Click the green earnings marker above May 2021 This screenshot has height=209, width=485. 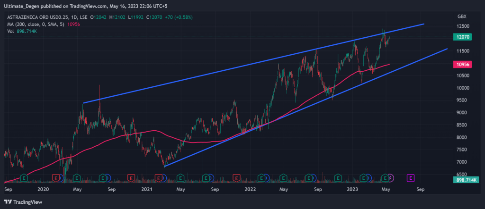180,178
